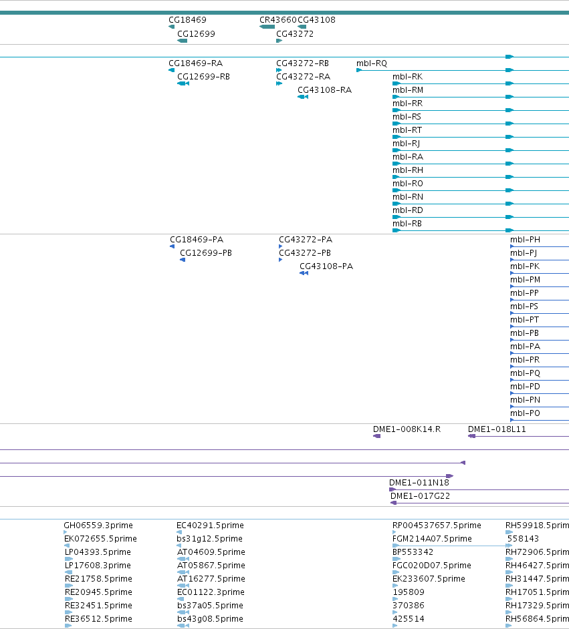
Task: Select protein CG18469-PA
Action: pos(197,240)
